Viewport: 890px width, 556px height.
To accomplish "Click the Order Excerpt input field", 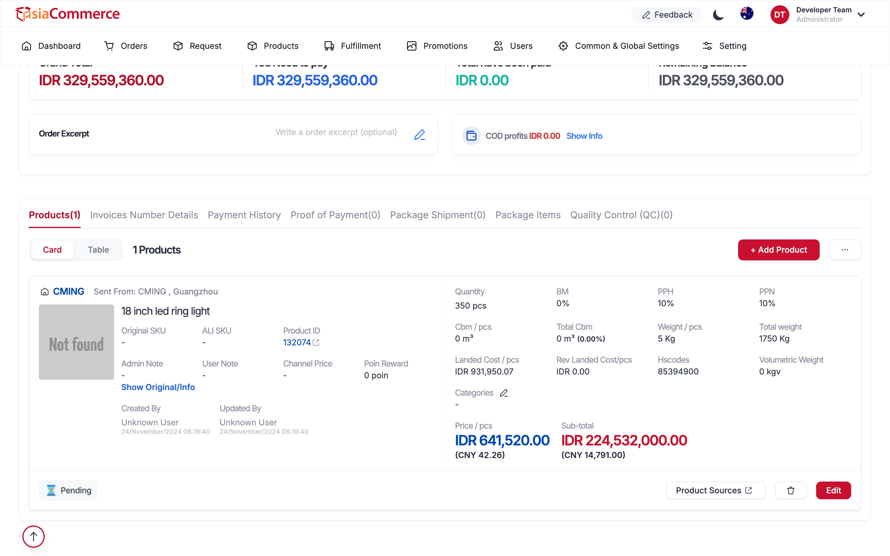I will click(x=336, y=132).
